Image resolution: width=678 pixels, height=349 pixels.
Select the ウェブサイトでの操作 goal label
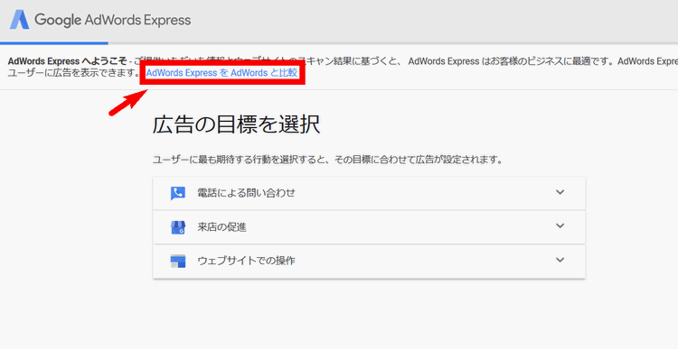(x=246, y=261)
